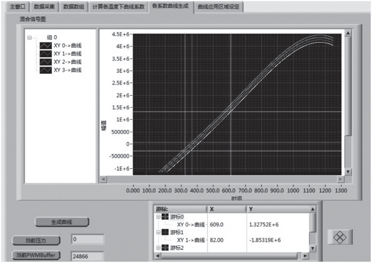Click the XY 0 curve legend icon
This screenshot has width=372, height=263.
[x=45, y=45]
